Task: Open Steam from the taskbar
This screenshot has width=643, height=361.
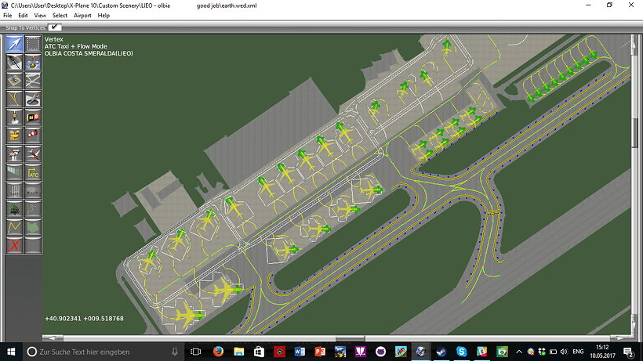Action: [441, 352]
